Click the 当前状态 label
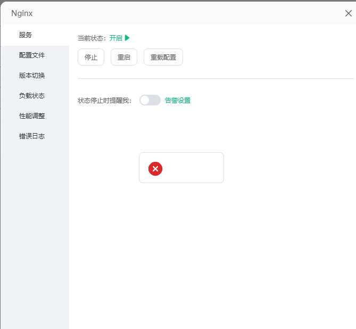Viewport: 356px width, 329px height. (92, 38)
